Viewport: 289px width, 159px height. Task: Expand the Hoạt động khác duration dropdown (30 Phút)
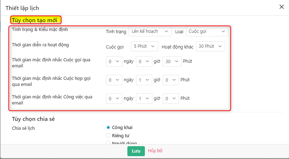tap(211, 46)
